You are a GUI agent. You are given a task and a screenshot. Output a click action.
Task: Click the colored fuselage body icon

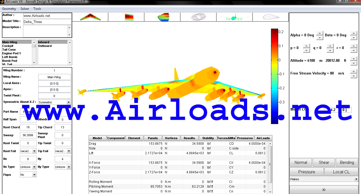tap(162, 17)
